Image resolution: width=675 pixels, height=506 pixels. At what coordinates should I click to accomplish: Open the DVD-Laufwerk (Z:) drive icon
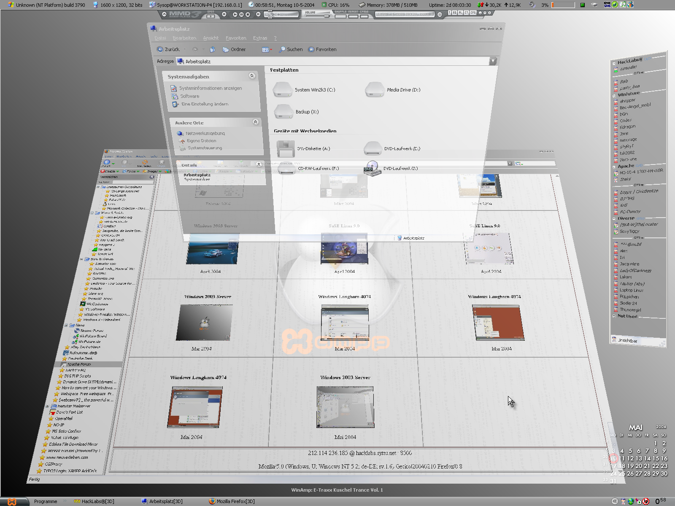coord(372,168)
